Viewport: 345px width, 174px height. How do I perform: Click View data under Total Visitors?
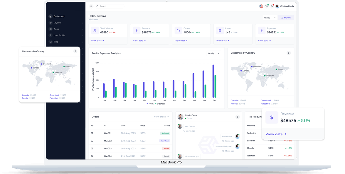pyautogui.click(x=97, y=41)
